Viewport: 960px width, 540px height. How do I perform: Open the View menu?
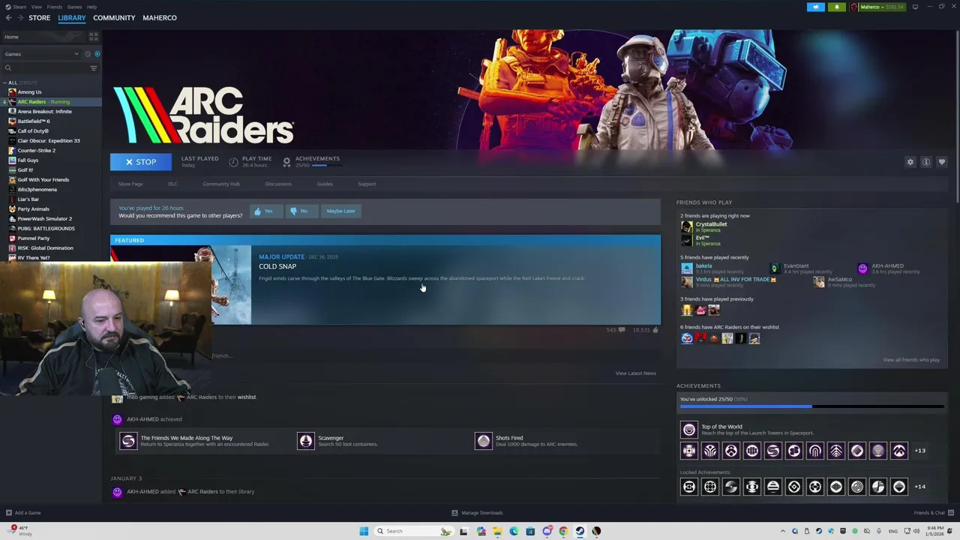pos(36,7)
